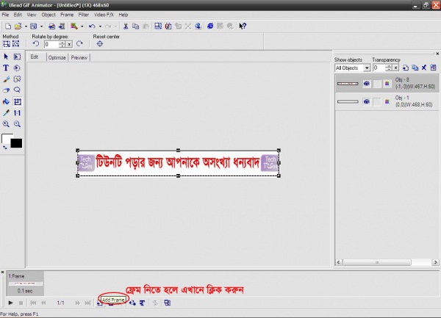Create a new animation with the New icon
The width and height of the screenshot is (441, 318).
8,26
